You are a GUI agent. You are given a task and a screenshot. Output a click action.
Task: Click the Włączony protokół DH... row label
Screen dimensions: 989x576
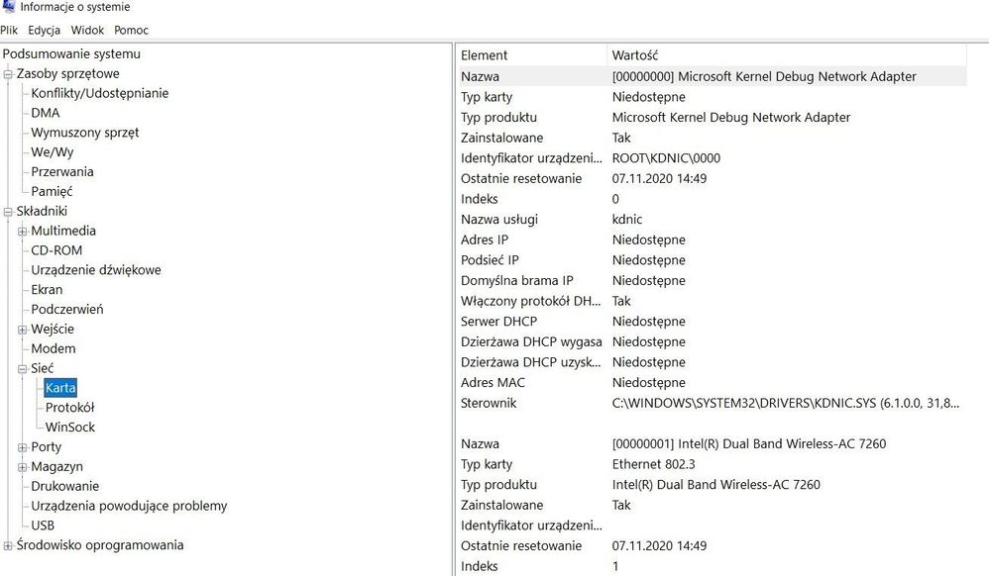click(530, 301)
